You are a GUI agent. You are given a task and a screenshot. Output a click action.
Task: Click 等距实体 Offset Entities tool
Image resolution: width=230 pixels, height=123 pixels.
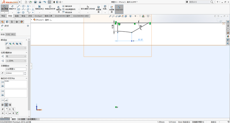[x=59, y=9]
